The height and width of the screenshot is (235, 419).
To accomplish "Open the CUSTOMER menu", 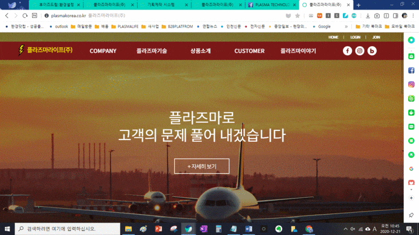I will 249,51.
